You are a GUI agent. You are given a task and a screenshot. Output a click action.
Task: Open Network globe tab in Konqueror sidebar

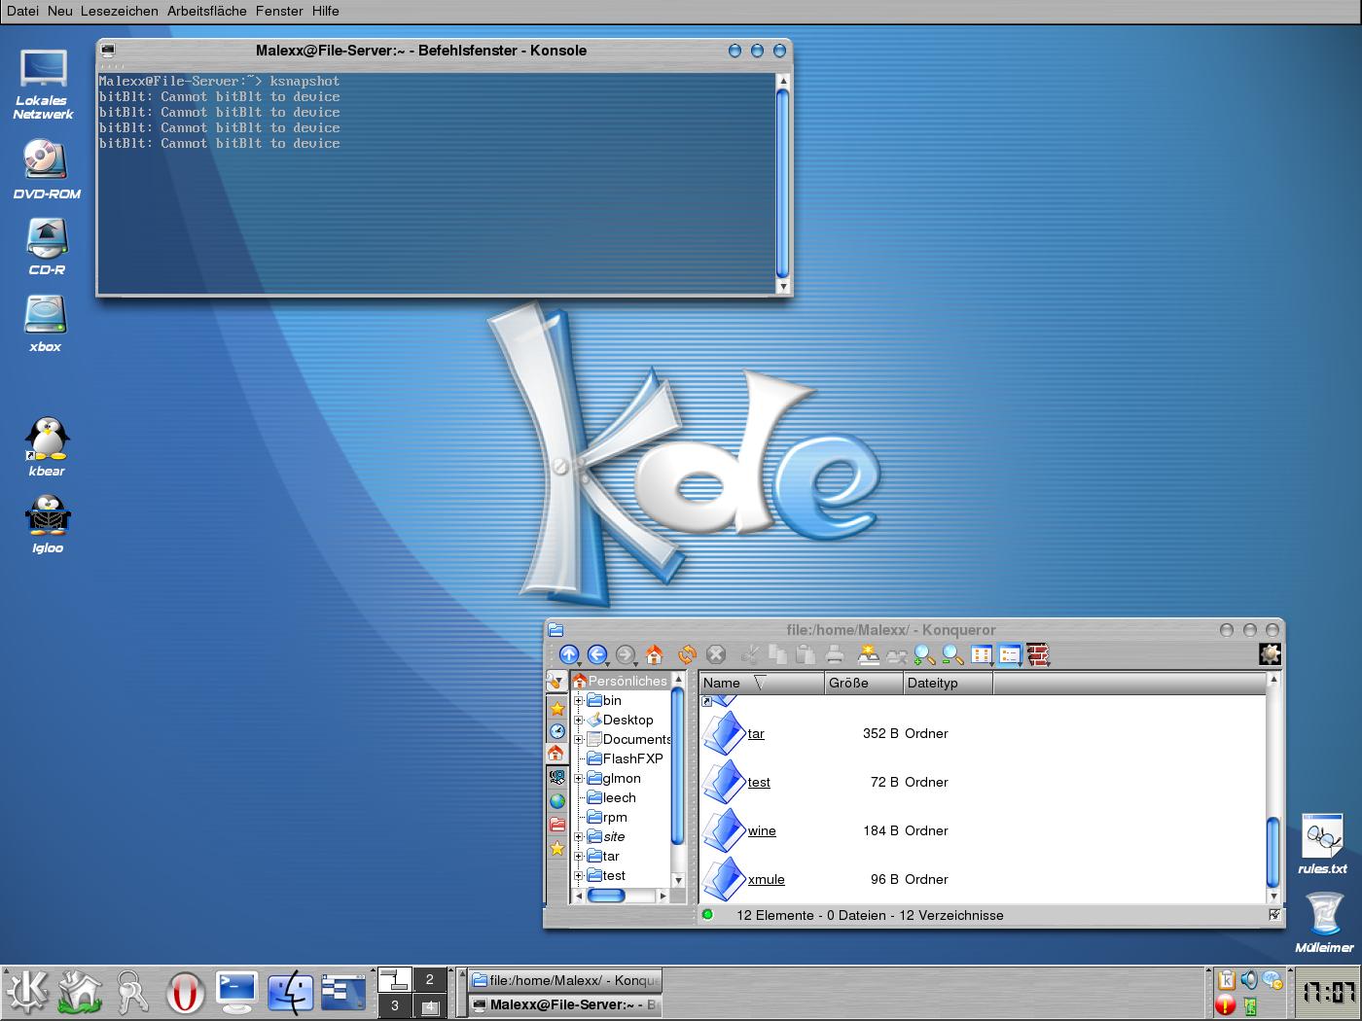tap(556, 801)
